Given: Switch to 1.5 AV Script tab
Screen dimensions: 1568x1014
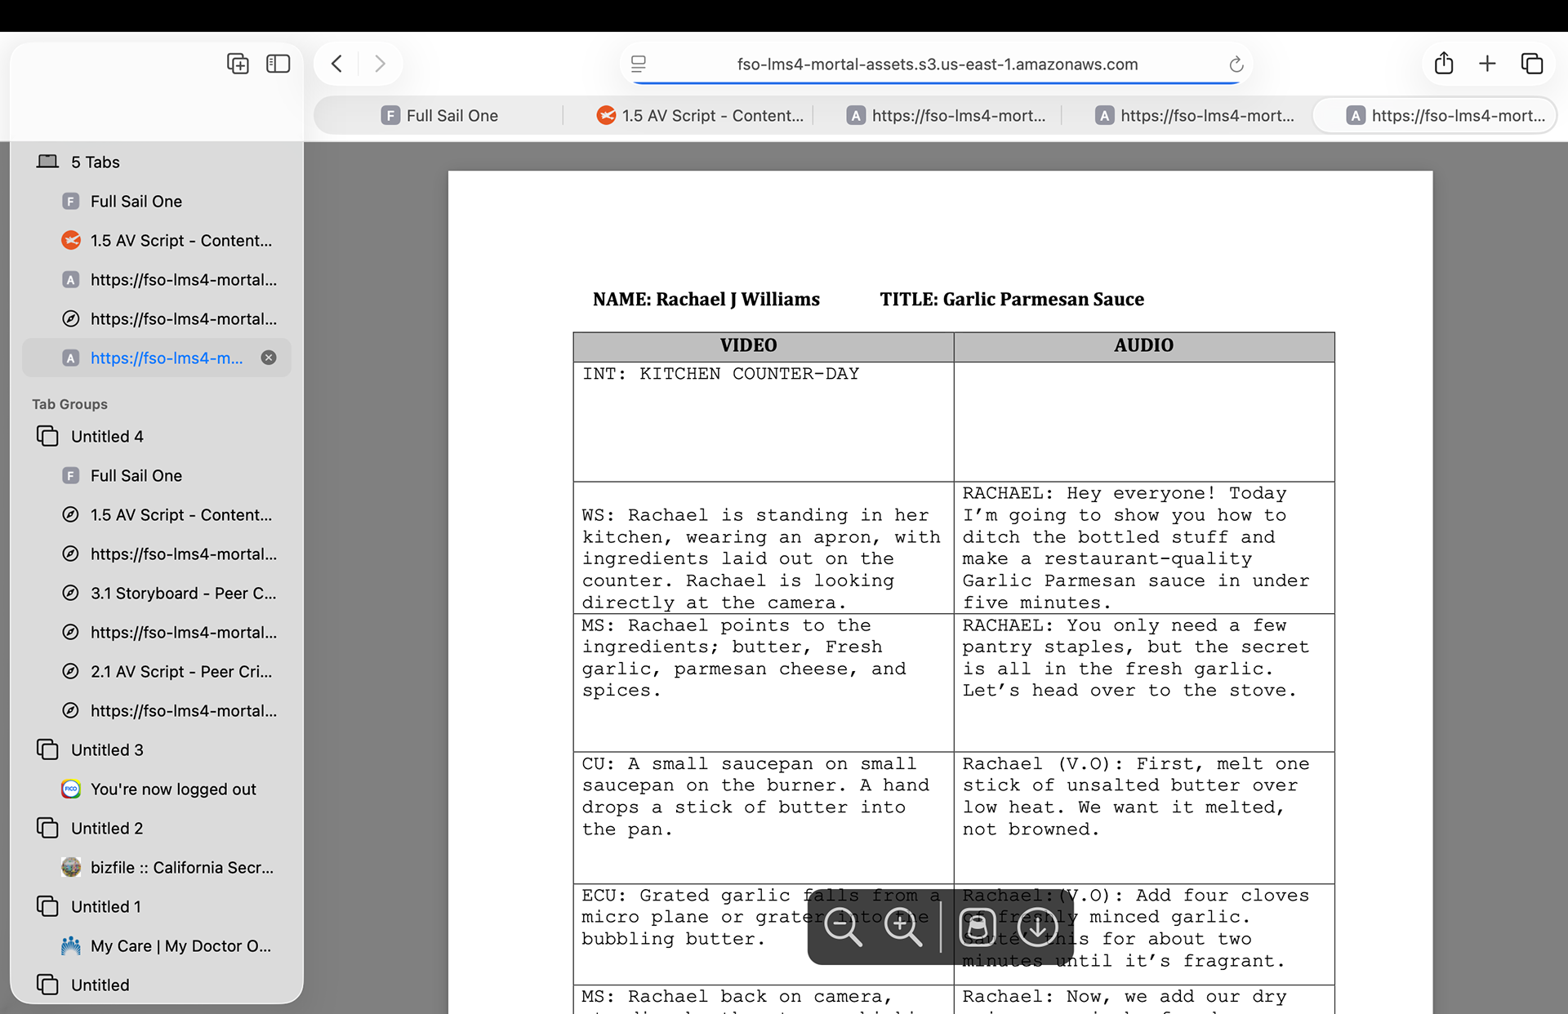Looking at the screenshot, I should [x=701, y=116].
